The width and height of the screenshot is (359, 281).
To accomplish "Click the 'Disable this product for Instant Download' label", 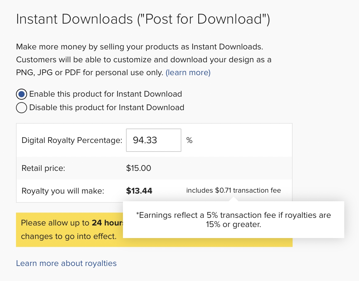I will (x=107, y=107).
